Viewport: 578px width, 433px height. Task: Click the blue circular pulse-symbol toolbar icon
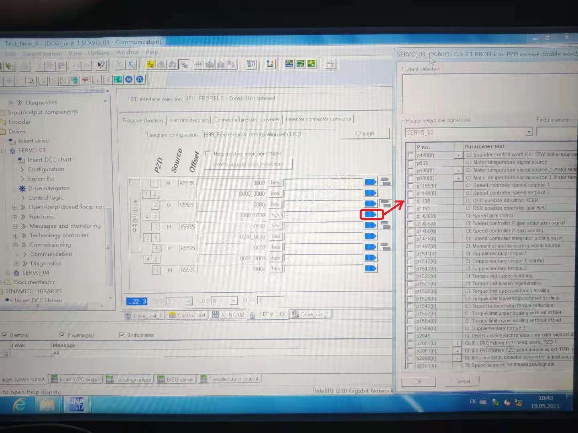pyautogui.click(x=140, y=79)
